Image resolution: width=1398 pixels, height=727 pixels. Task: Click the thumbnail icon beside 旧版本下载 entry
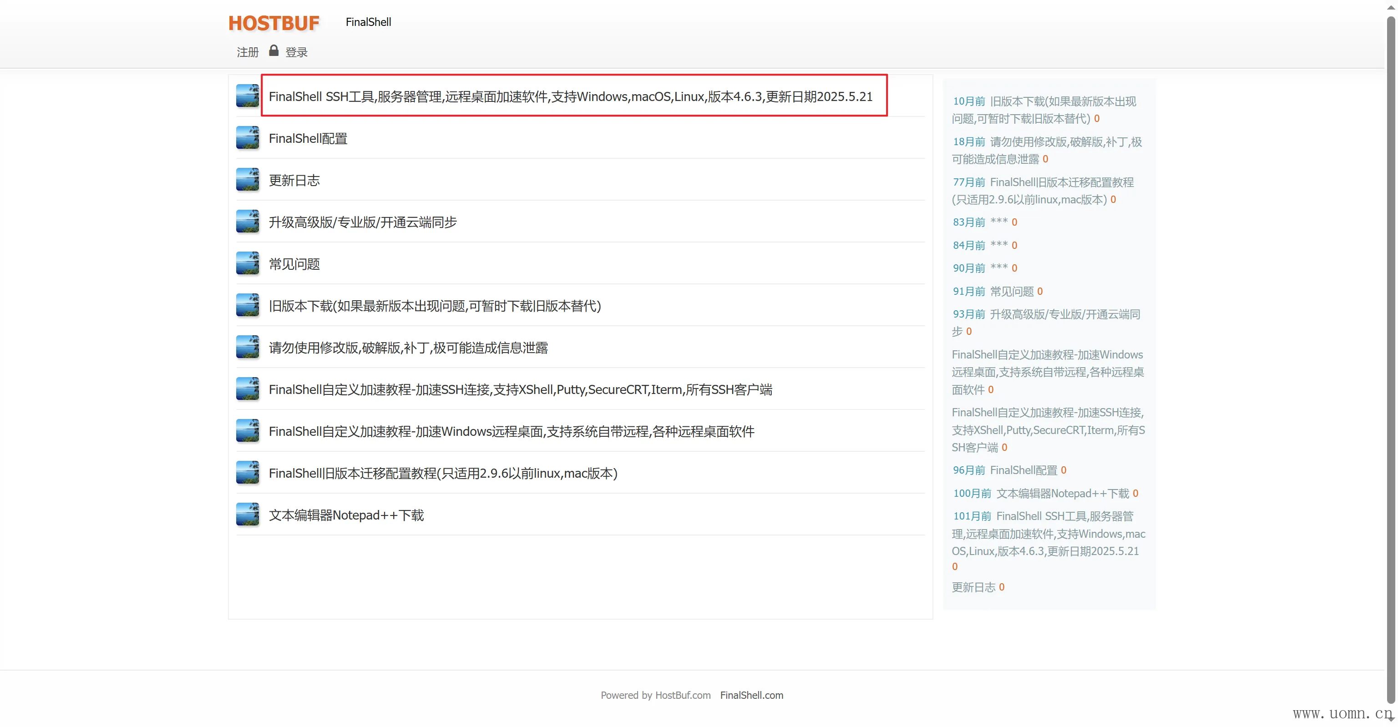[x=248, y=305]
